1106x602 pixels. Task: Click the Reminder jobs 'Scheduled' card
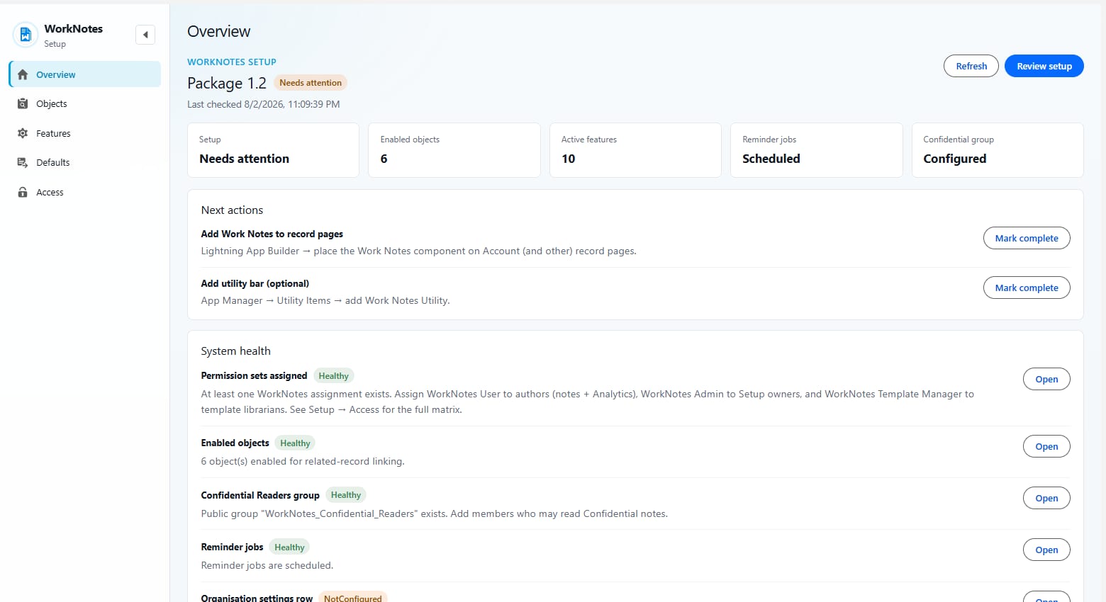tap(817, 150)
